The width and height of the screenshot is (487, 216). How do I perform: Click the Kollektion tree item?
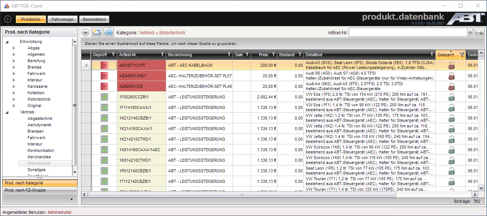pyautogui.click(x=36, y=93)
